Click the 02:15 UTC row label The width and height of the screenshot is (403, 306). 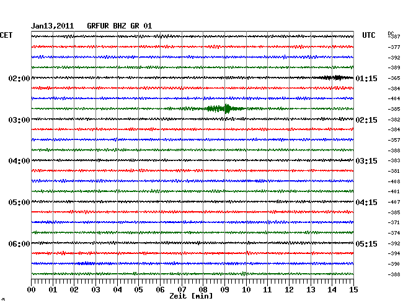coord(366,120)
